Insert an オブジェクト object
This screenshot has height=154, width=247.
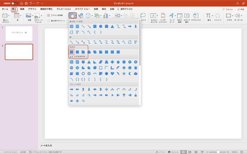click(196, 17)
